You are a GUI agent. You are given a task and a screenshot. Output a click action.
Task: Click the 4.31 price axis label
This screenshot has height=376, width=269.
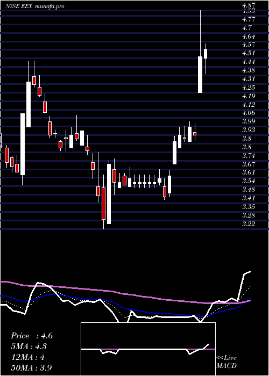coord(249,79)
